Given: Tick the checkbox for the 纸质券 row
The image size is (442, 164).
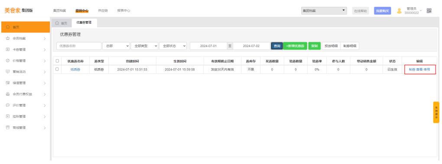Looking at the screenshot, I should pyautogui.click(x=58, y=69).
